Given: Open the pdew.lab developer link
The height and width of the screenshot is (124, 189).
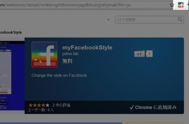Looking at the screenshot, I should 70,53.
